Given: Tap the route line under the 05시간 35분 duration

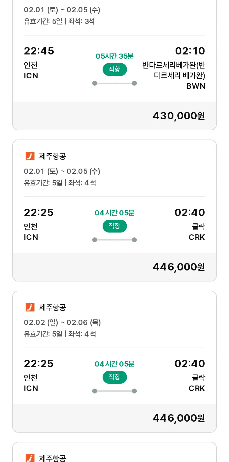Looking at the screenshot, I should tap(114, 83).
